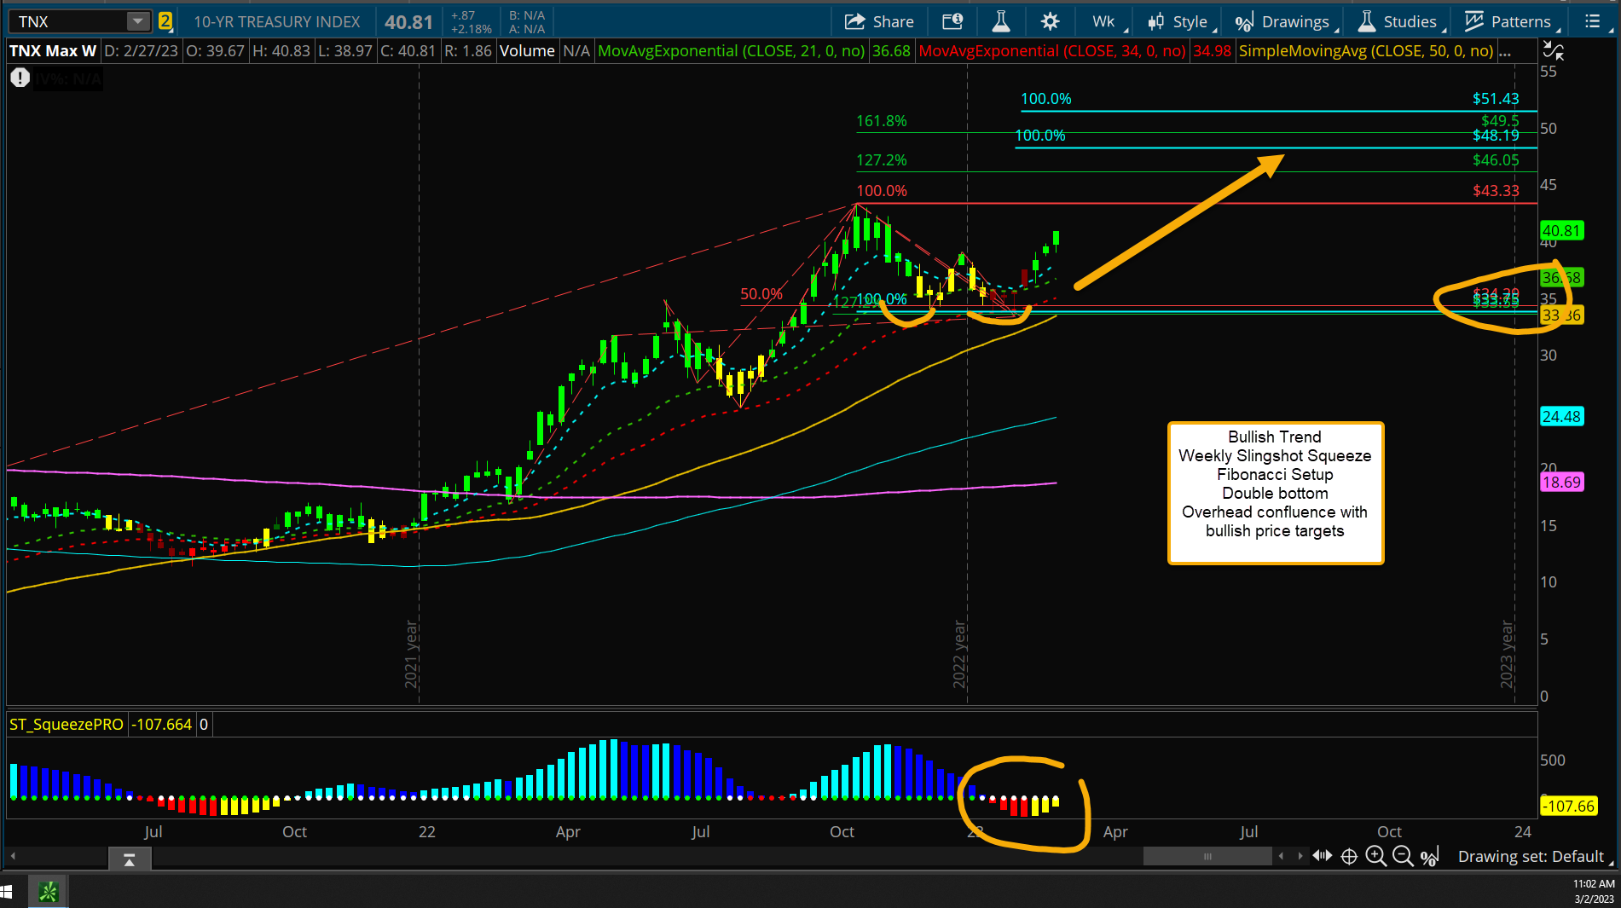
Task: Zoom out with the magnifier minus icon
Action: (1404, 856)
